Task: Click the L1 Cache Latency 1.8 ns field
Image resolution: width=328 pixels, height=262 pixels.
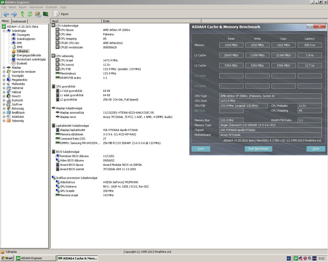Action: coord(310,55)
